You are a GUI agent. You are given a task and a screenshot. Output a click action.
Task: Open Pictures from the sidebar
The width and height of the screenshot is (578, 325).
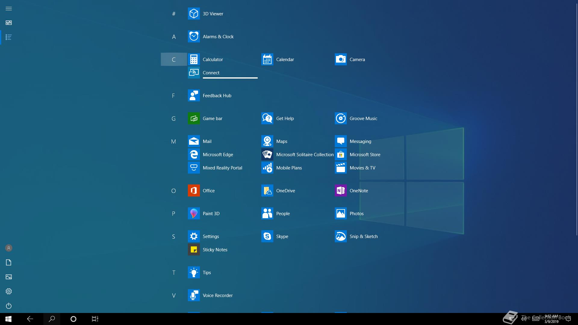pos(9,277)
